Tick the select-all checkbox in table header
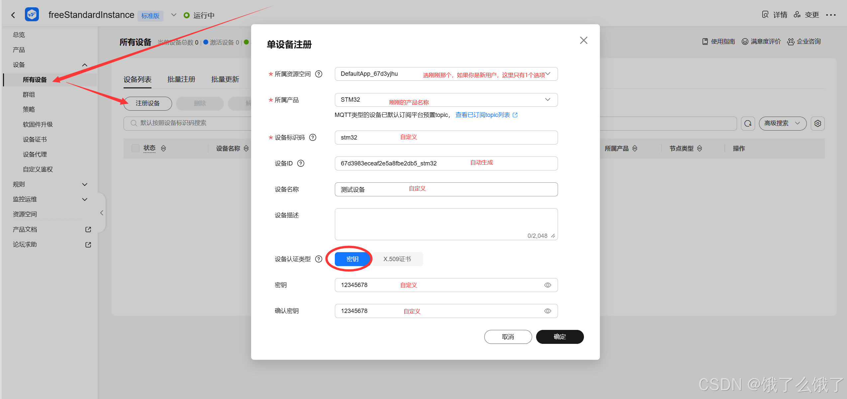This screenshot has height=399, width=847. click(135, 148)
